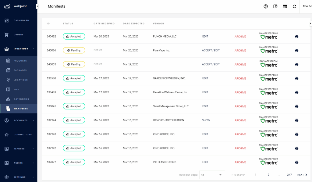Print manifest 140482 using printer icon

click(x=296, y=37)
